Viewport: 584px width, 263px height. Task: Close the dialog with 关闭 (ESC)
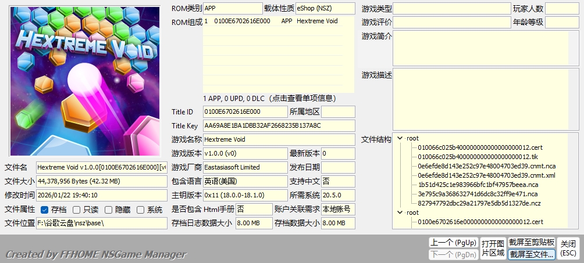coord(568,248)
